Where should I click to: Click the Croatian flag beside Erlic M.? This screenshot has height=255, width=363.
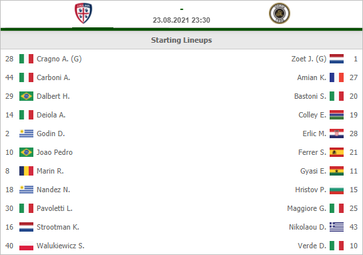[x=336, y=134]
